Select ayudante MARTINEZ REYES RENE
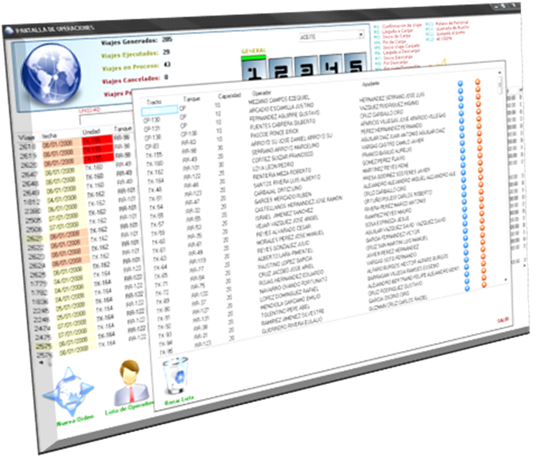Image resolution: width=541 pixels, height=462 pixels. [386, 168]
